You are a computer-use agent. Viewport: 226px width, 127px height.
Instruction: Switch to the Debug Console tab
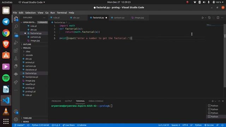coord(96,101)
